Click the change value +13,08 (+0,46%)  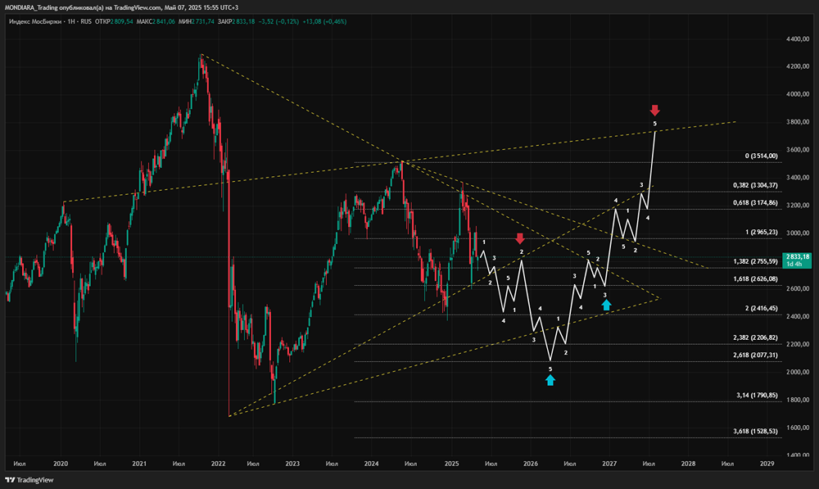click(x=324, y=22)
